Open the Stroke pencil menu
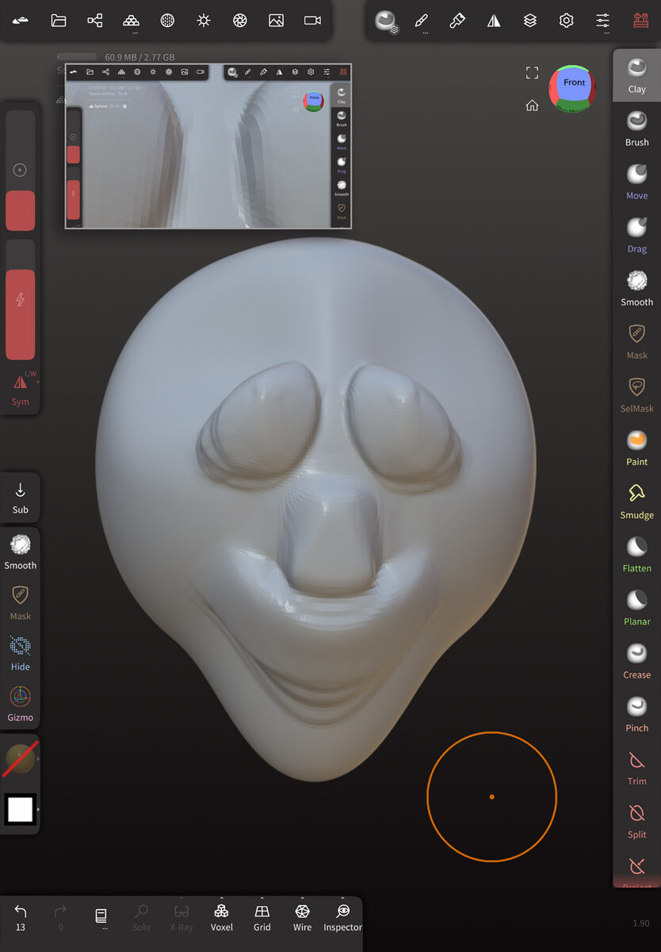The height and width of the screenshot is (952, 661). [x=421, y=21]
